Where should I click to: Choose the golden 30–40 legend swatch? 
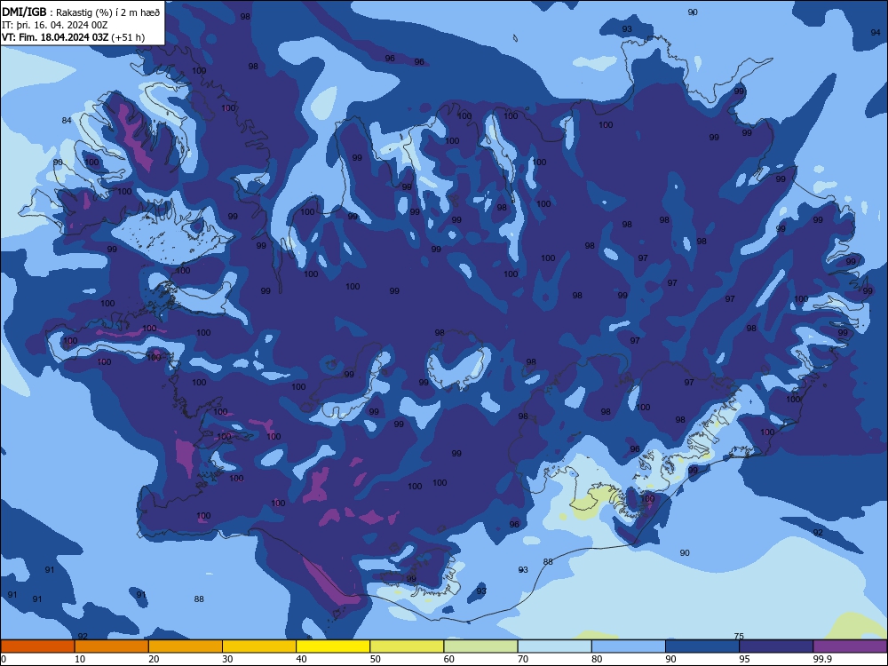click(x=259, y=646)
